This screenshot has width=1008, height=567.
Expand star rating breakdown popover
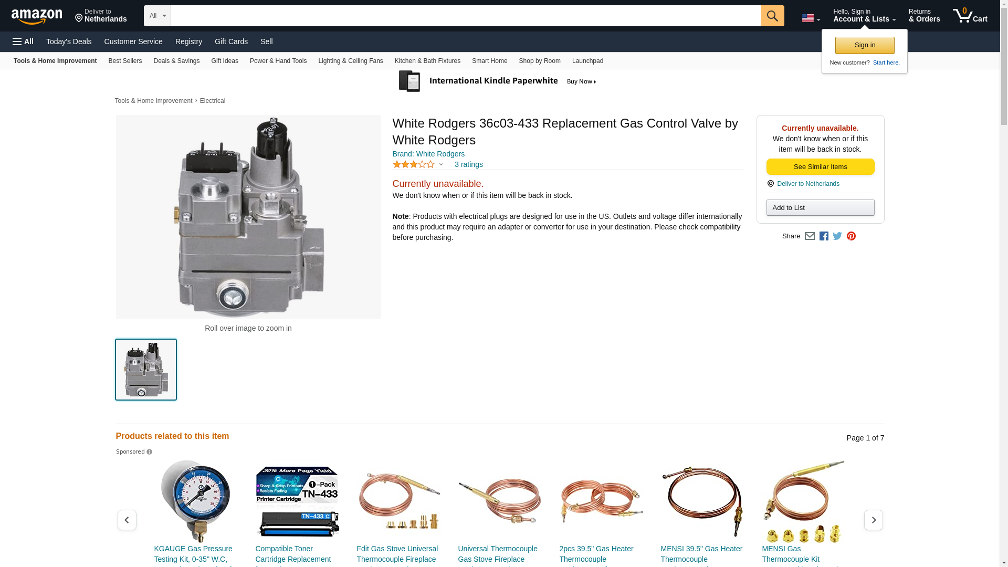click(x=441, y=165)
